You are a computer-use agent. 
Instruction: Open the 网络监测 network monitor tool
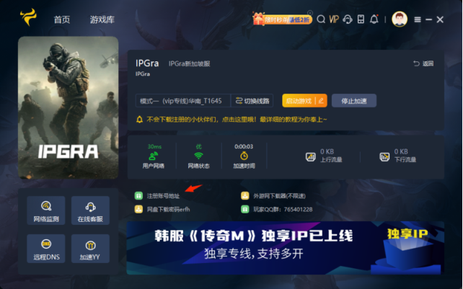(x=46, y=210)
